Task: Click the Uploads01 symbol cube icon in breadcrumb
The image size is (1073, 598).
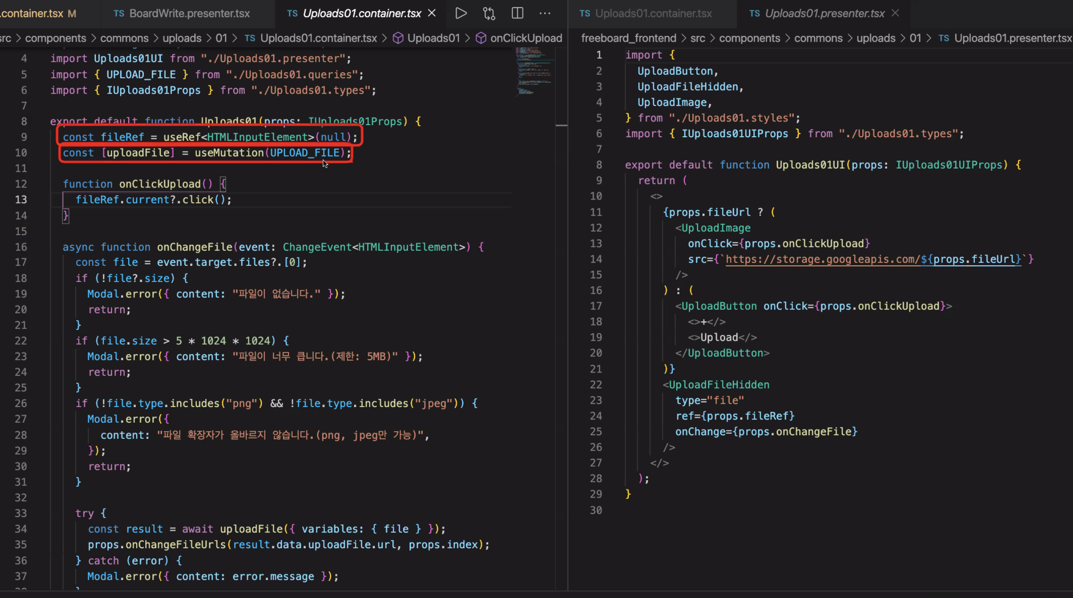Action: coord(398,38)
